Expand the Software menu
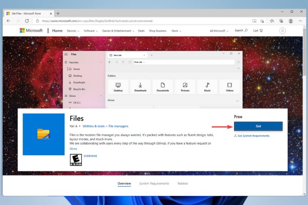 coord(91,31)
